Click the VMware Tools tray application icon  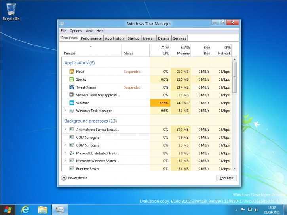72,95
